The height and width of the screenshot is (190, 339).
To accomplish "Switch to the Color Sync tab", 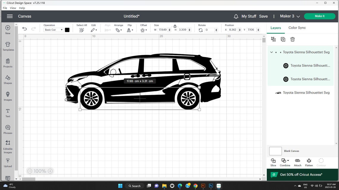I will 297,28.
